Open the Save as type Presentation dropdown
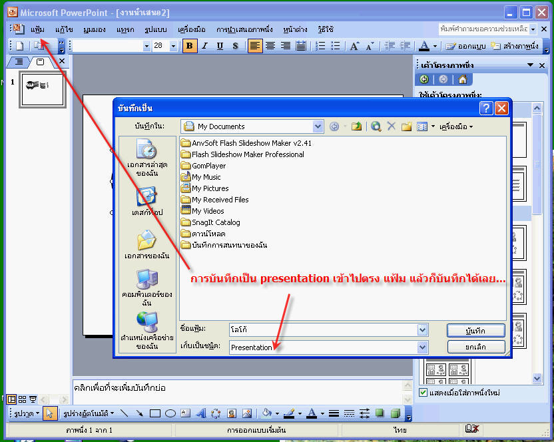This screenshot has height=442, width=554. [423, 347]
